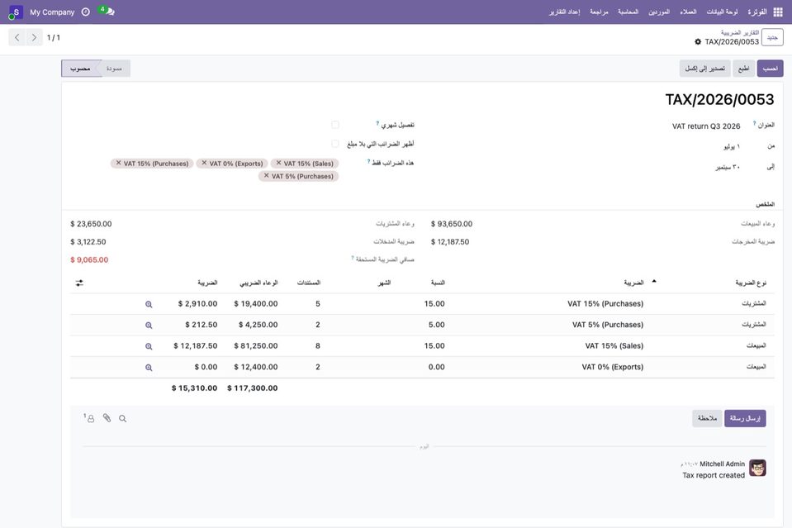The width and height of the screenshot is (792, 528).
Task: Click إرسال رسالة send message button
Action: coord(745,418)
